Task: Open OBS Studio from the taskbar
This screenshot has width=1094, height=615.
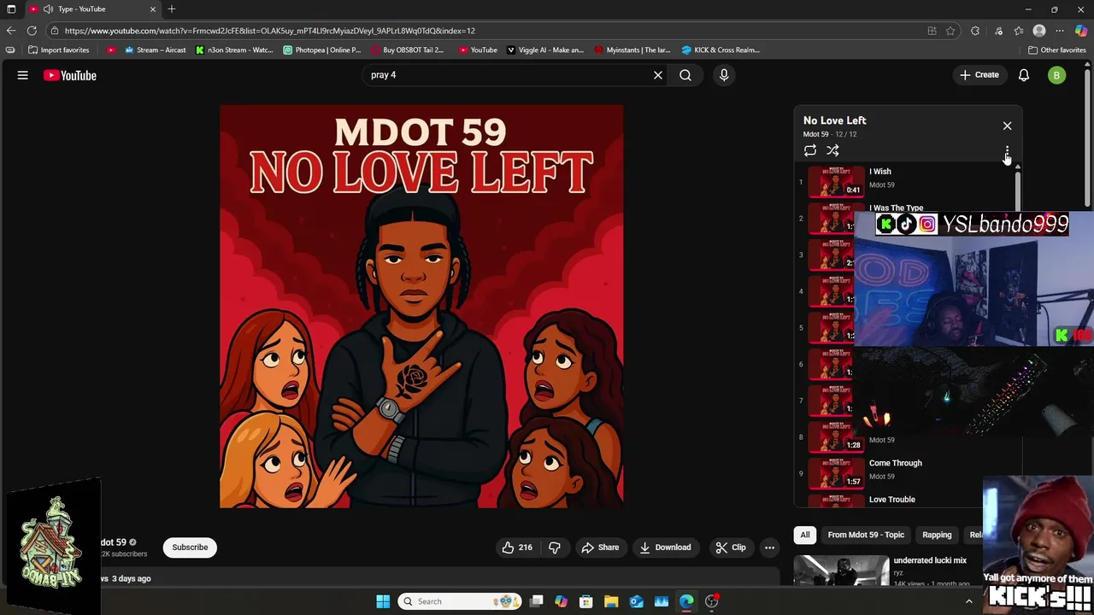Action: tap(712, 601)
